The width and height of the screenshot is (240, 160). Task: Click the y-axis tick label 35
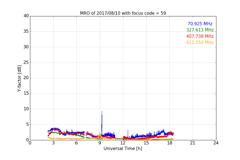pyautogui.click(x=26, y=31)
